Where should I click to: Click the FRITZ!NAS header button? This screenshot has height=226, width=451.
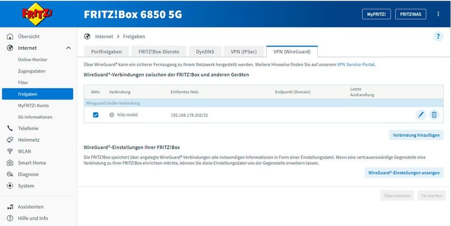(x=410, y=14)
